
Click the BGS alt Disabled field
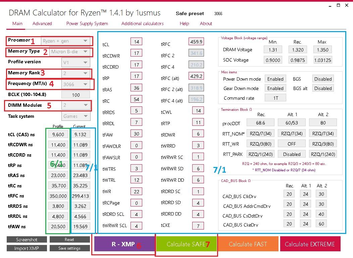323,88
